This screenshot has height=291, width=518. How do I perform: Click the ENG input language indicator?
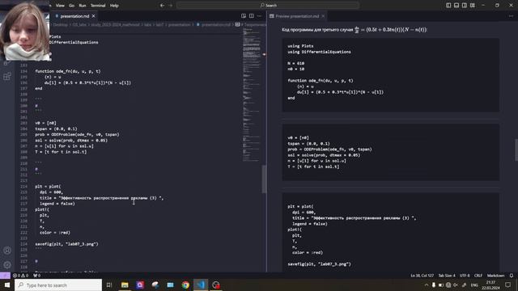point(474,285)
